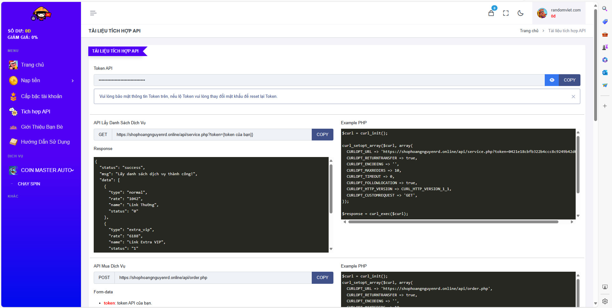
Task: Open Cấp bậc tài khoản page
Action: tap(41, 97)
